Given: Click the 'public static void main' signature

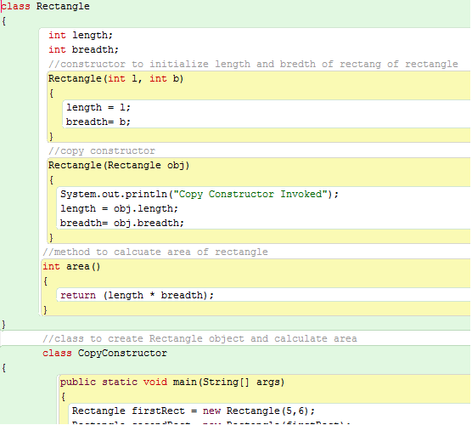Looking at the screenshot, I should click(x=172, y=382).
